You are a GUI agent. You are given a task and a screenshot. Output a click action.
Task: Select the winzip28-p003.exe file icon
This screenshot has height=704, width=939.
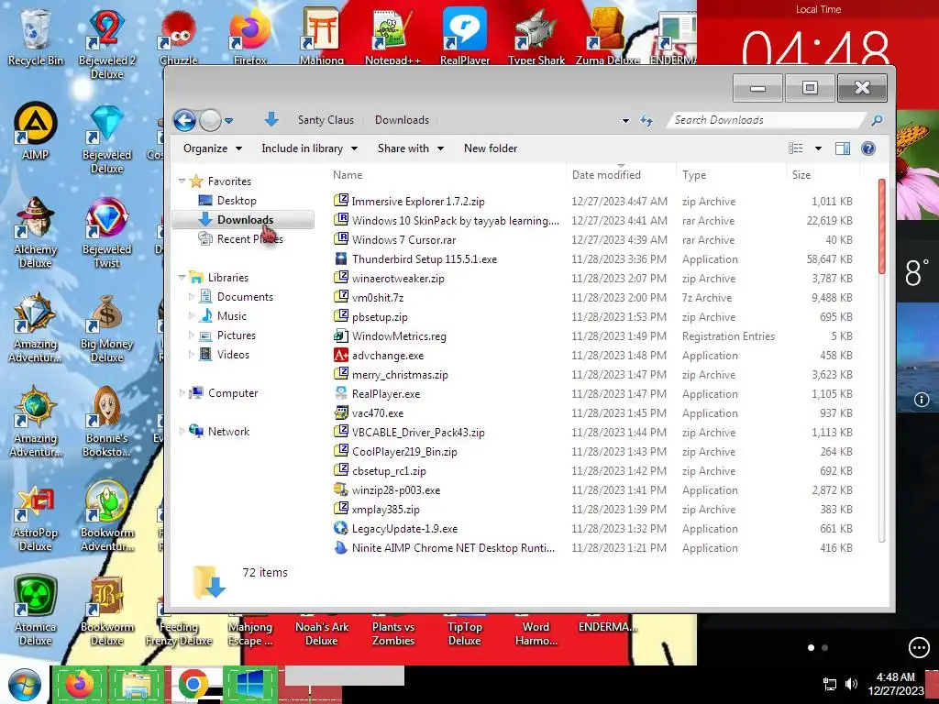341,489
